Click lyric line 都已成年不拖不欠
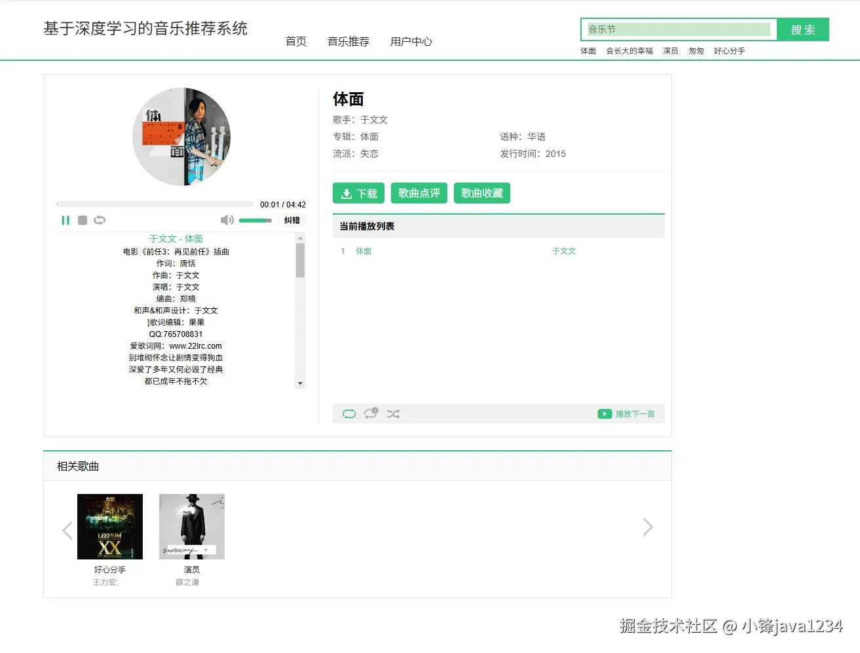The height and width of the screenshot is (653, 860). [x=176, y=381]
